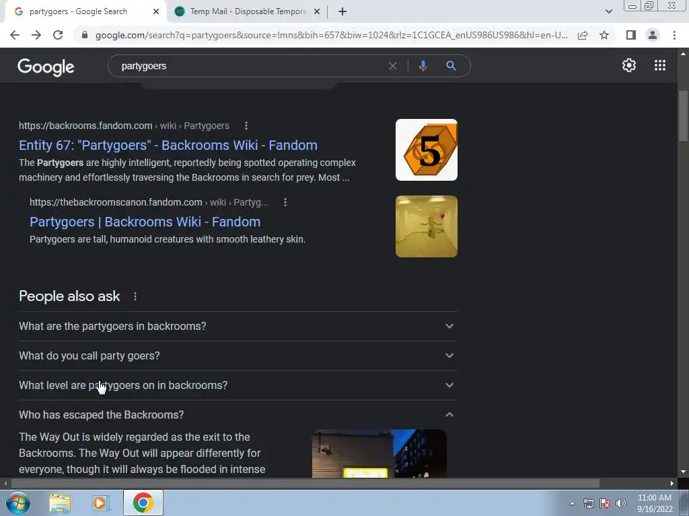Bookmark this page with the star icon

tap(604, 35)
